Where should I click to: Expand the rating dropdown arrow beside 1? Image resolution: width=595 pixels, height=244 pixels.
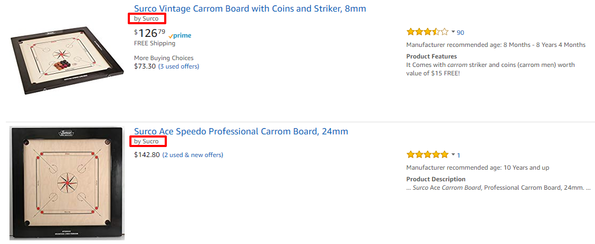coord(453,155)
